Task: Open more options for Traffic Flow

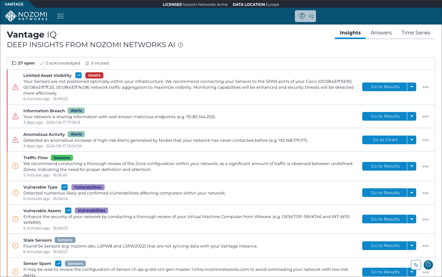Action: click(x=426, y=167)
